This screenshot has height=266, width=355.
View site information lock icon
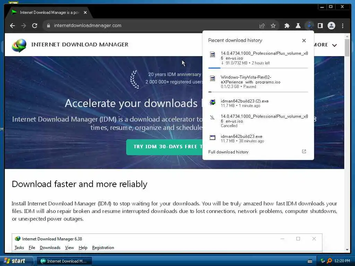[x=48, y=26]
